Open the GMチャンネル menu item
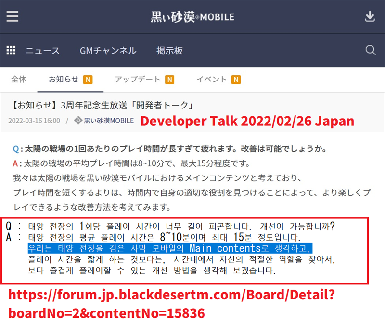The image size is (385, 325). [108, 51]
